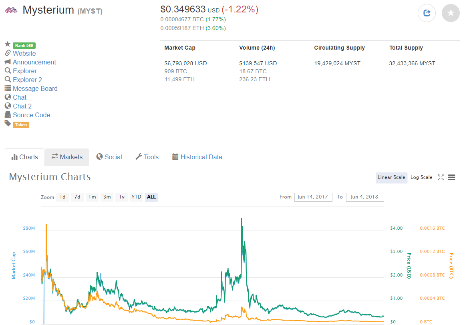Open the Announcement link
Viewport: 467px width, 325px height.
pos(34,62)
